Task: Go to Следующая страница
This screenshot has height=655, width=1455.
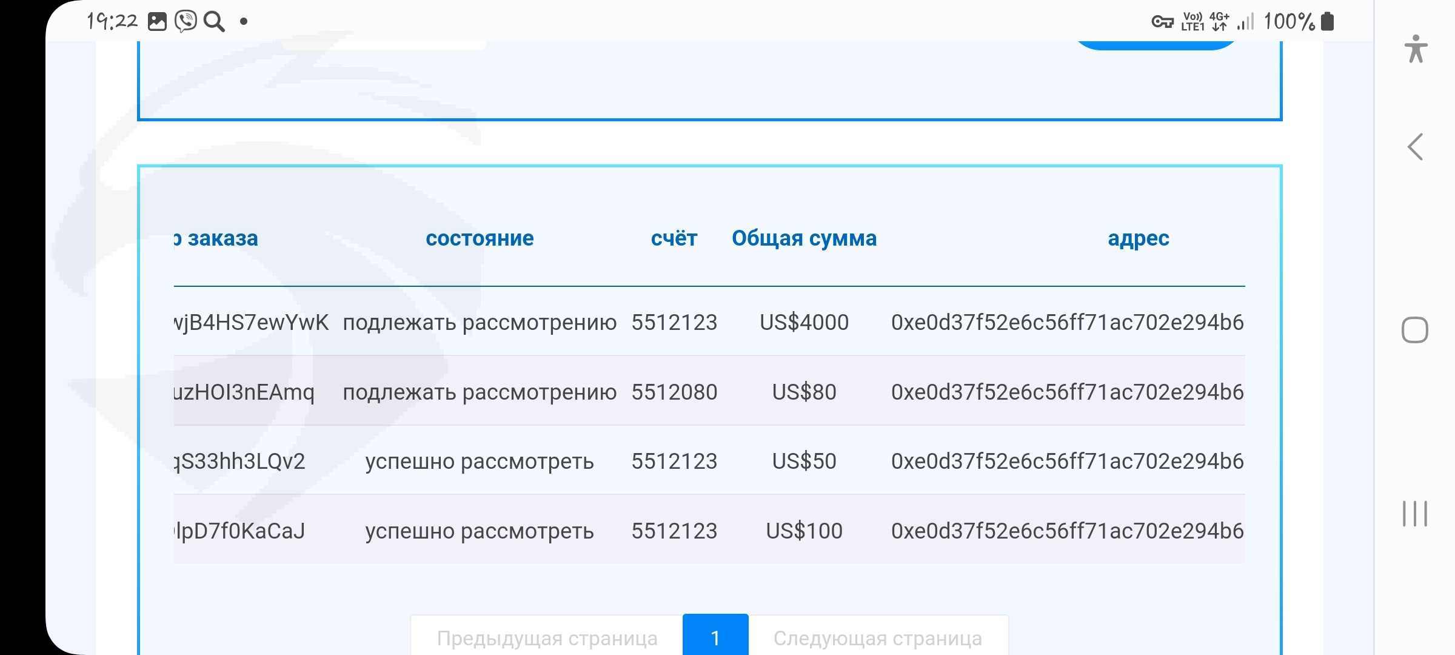Action: pos(878,638)
